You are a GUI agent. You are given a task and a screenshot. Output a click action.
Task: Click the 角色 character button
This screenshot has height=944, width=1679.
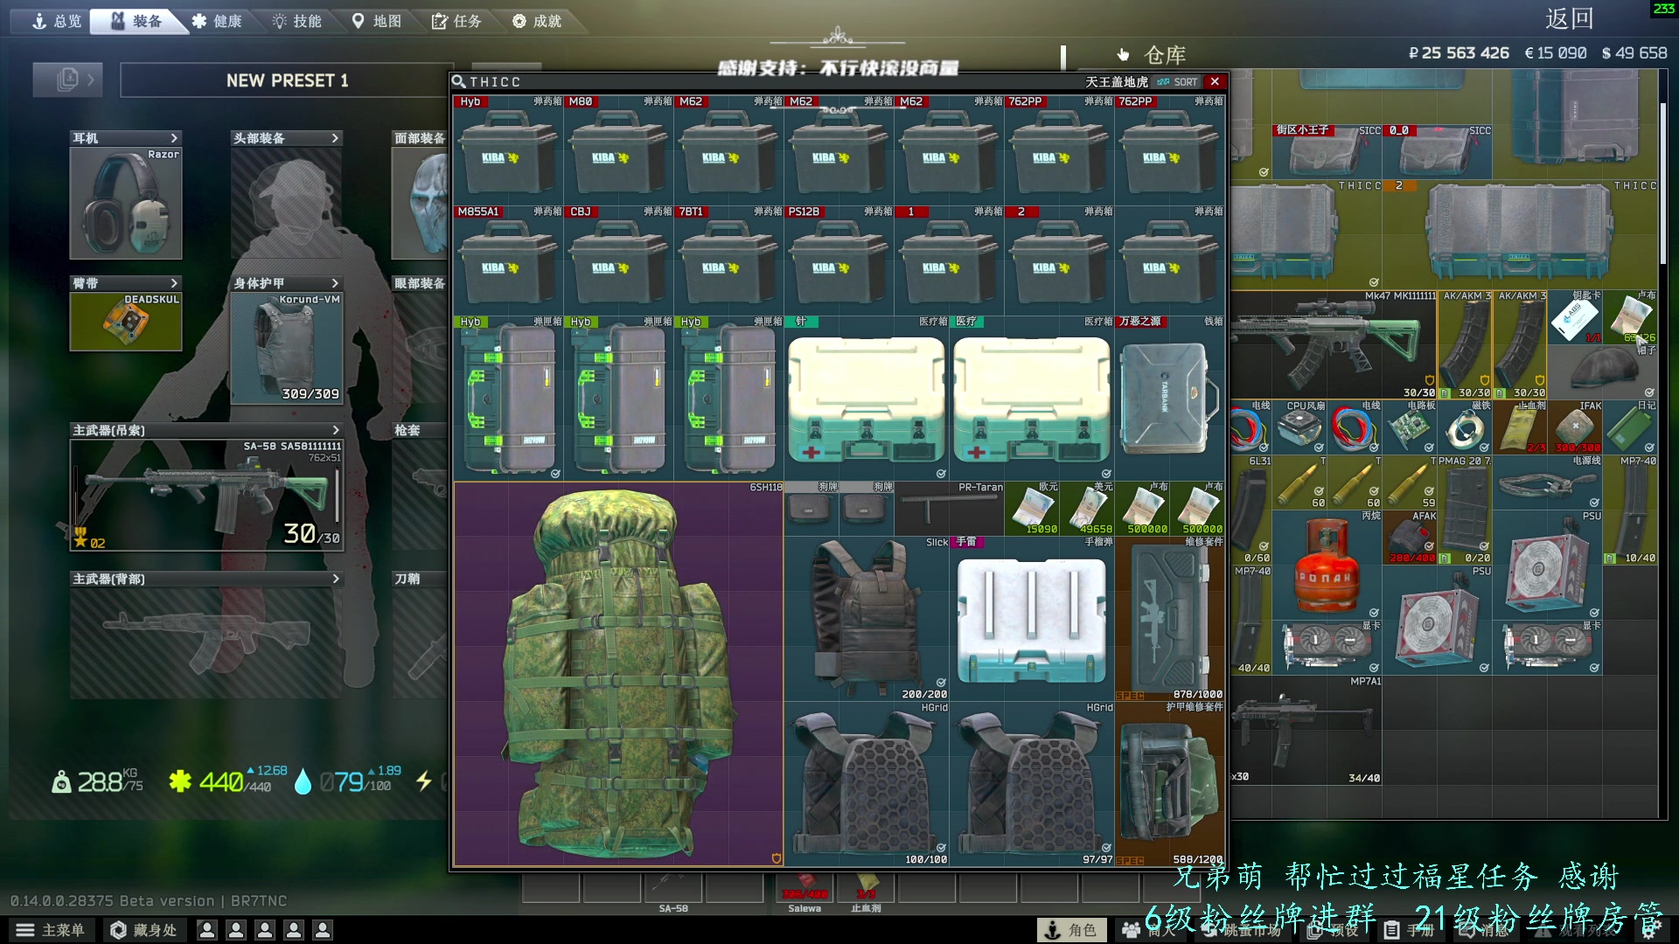[x=1071, y=930]
